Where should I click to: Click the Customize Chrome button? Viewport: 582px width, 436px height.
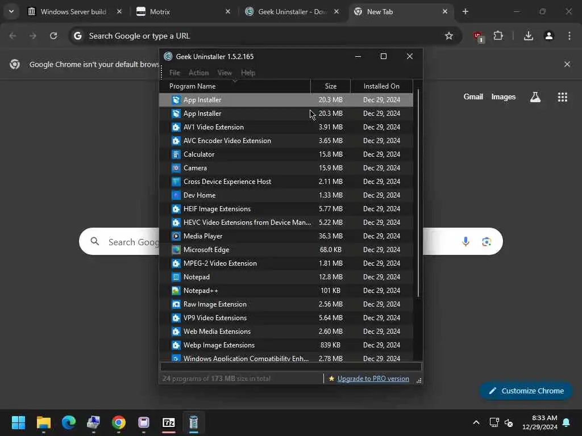click(x=526, y=391)
